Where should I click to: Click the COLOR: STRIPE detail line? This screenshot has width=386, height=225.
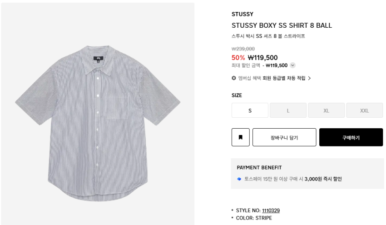click(x=254, y=218)
